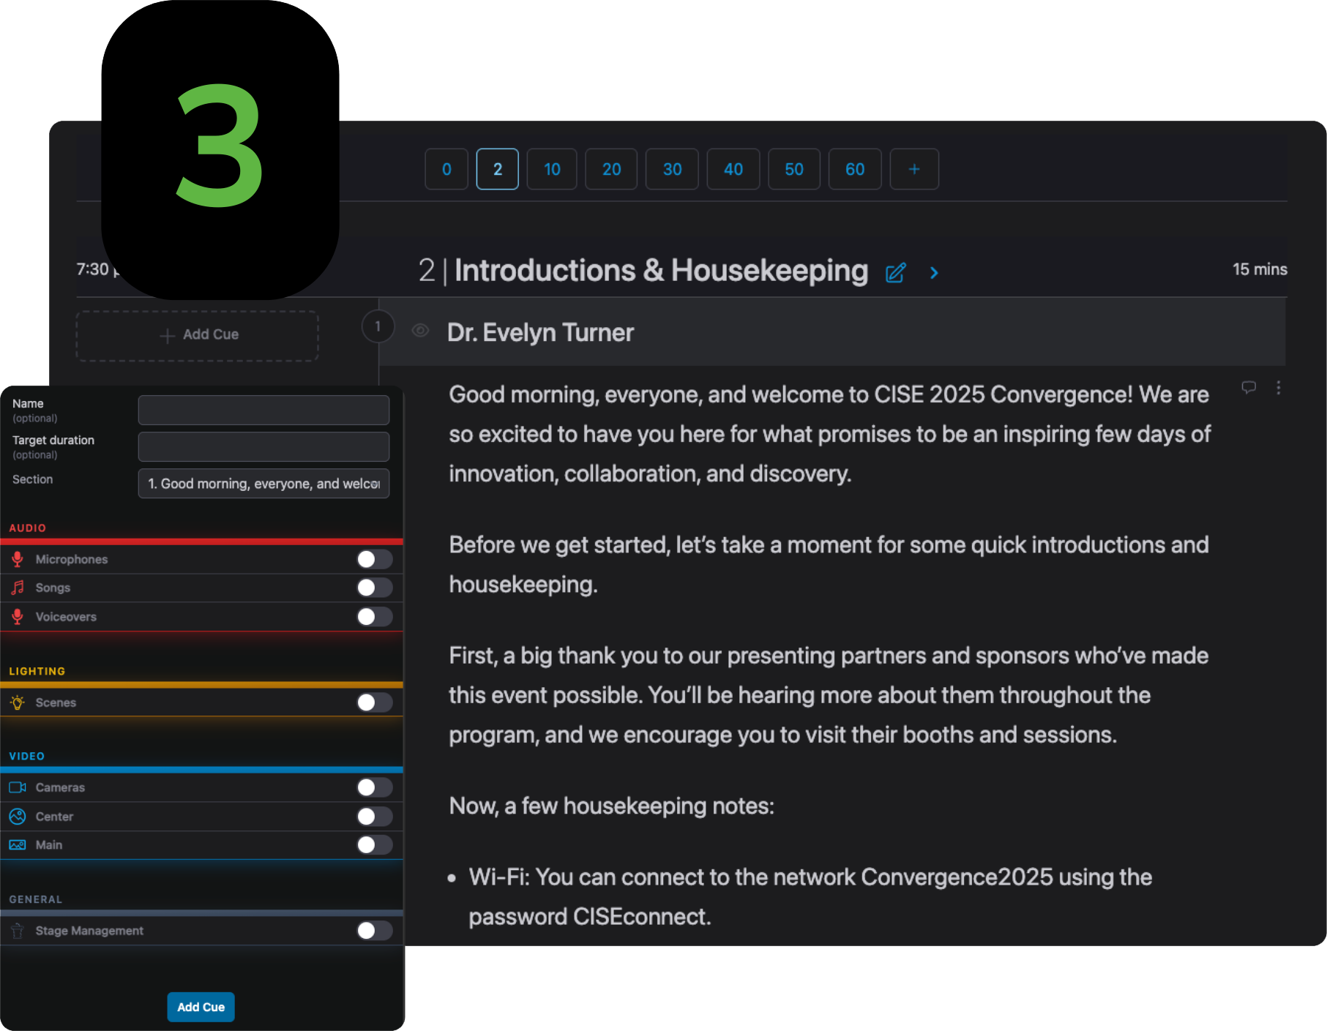1327x1031 pixels.
Task: Click the Voiceovers microphone icon
Action: coord(18,617)
